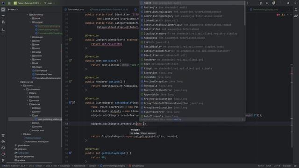Expand the data folder

click(x=21, y=134)
